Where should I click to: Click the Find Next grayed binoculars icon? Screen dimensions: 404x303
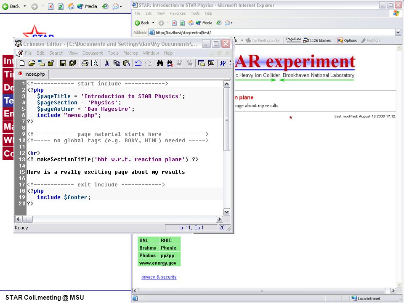pyautogui.click(x=180, y=63)
